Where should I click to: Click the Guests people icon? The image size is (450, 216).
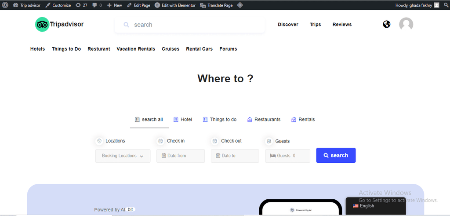click(x=269, y=141)
